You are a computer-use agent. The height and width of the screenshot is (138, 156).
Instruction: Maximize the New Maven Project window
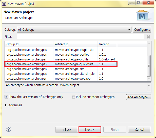pos(139,3)
